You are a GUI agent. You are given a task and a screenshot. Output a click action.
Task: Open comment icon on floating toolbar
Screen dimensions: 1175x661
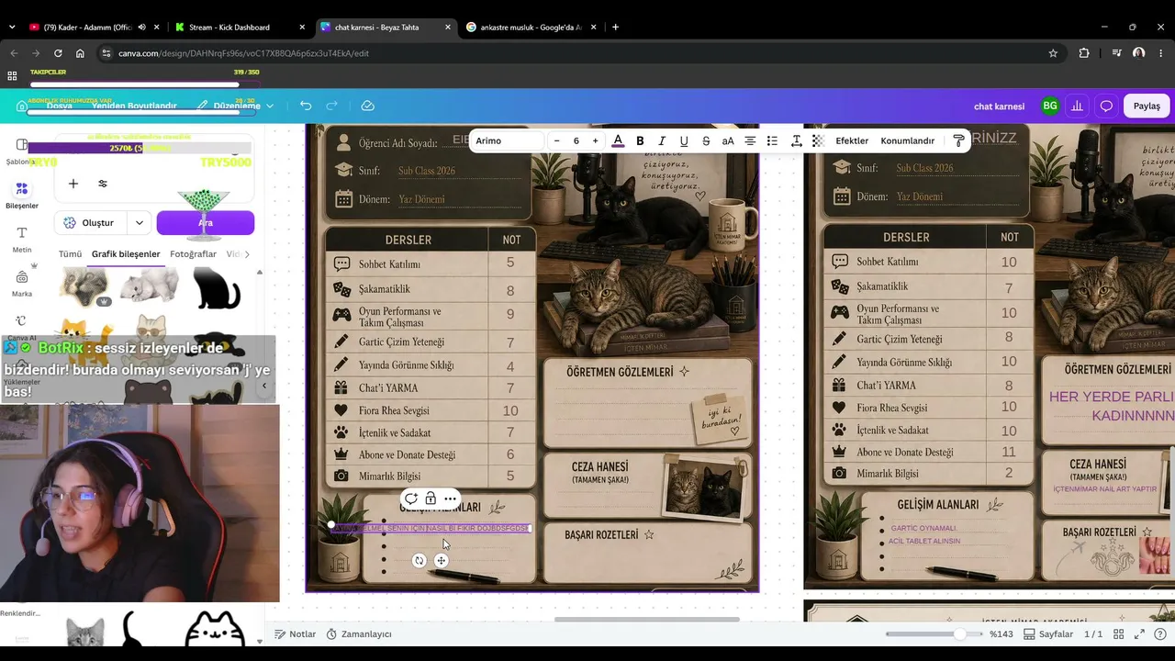click(x=410, y=499)
